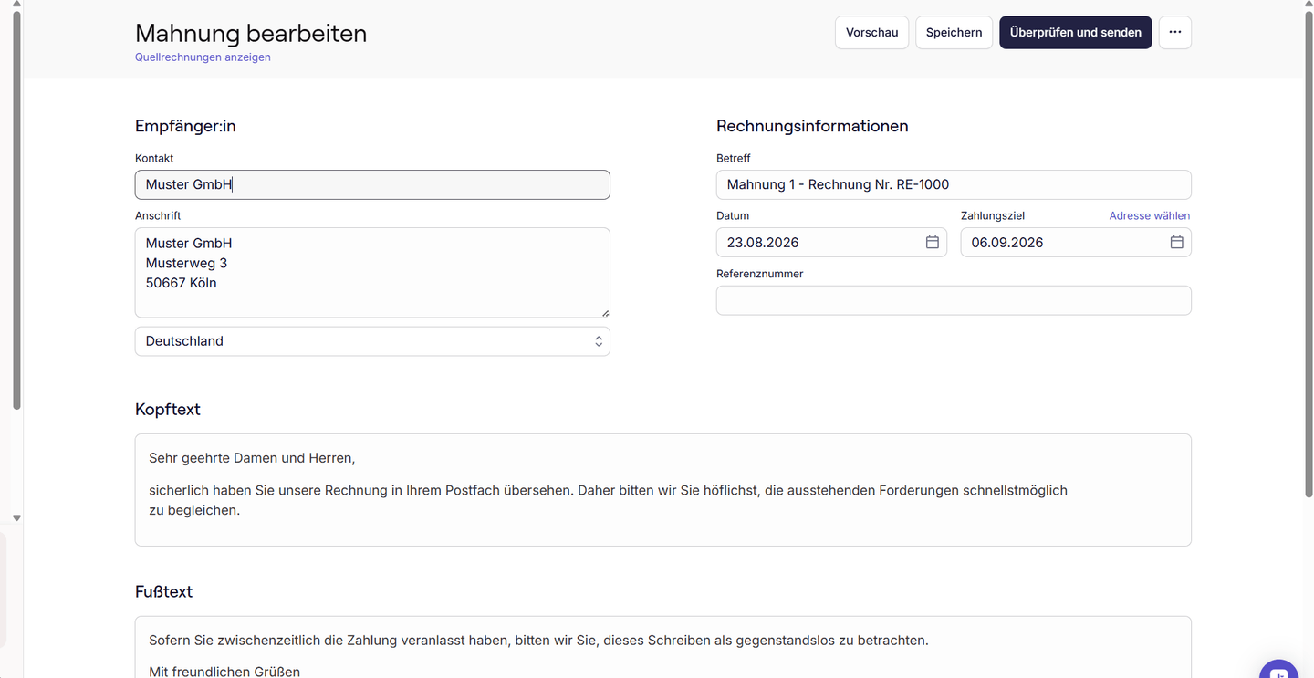Edit the Betreff subject field
Screen dimensions: 1314x678
[954, 184]
